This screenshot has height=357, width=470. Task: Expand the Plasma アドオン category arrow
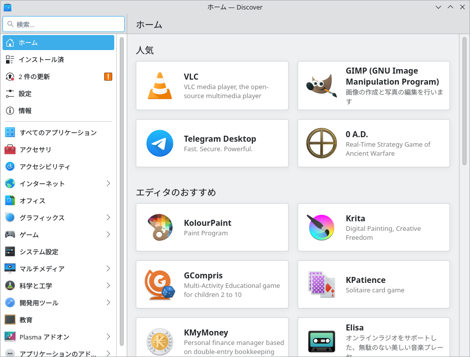click(x=108, y=336)
